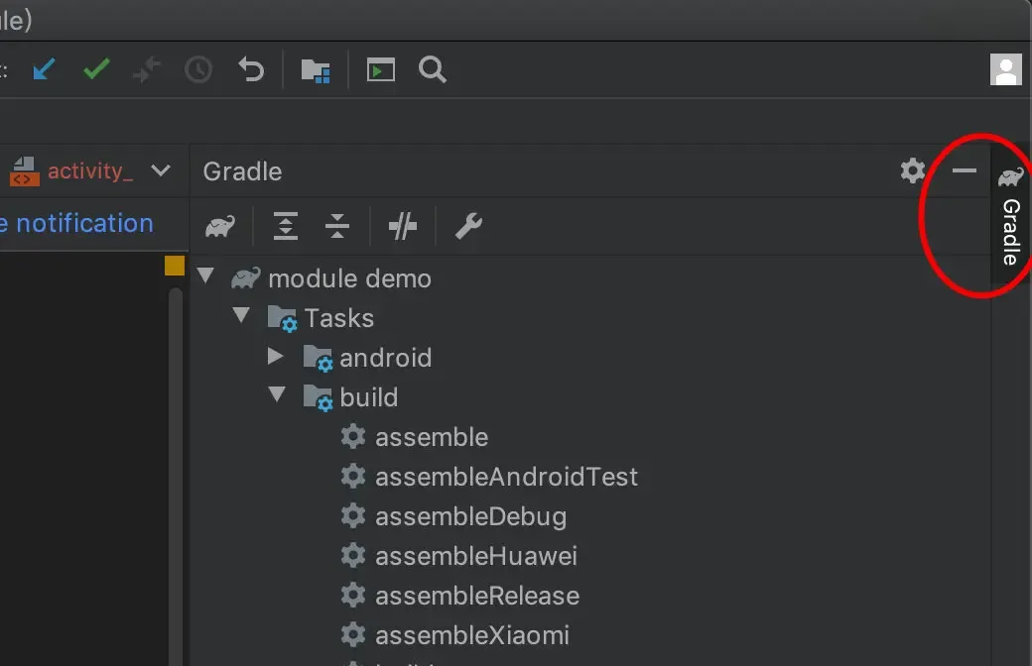1032x666 pixels.
Task: Open the Gradle panel gear options
Action: (x=913, y=170)
